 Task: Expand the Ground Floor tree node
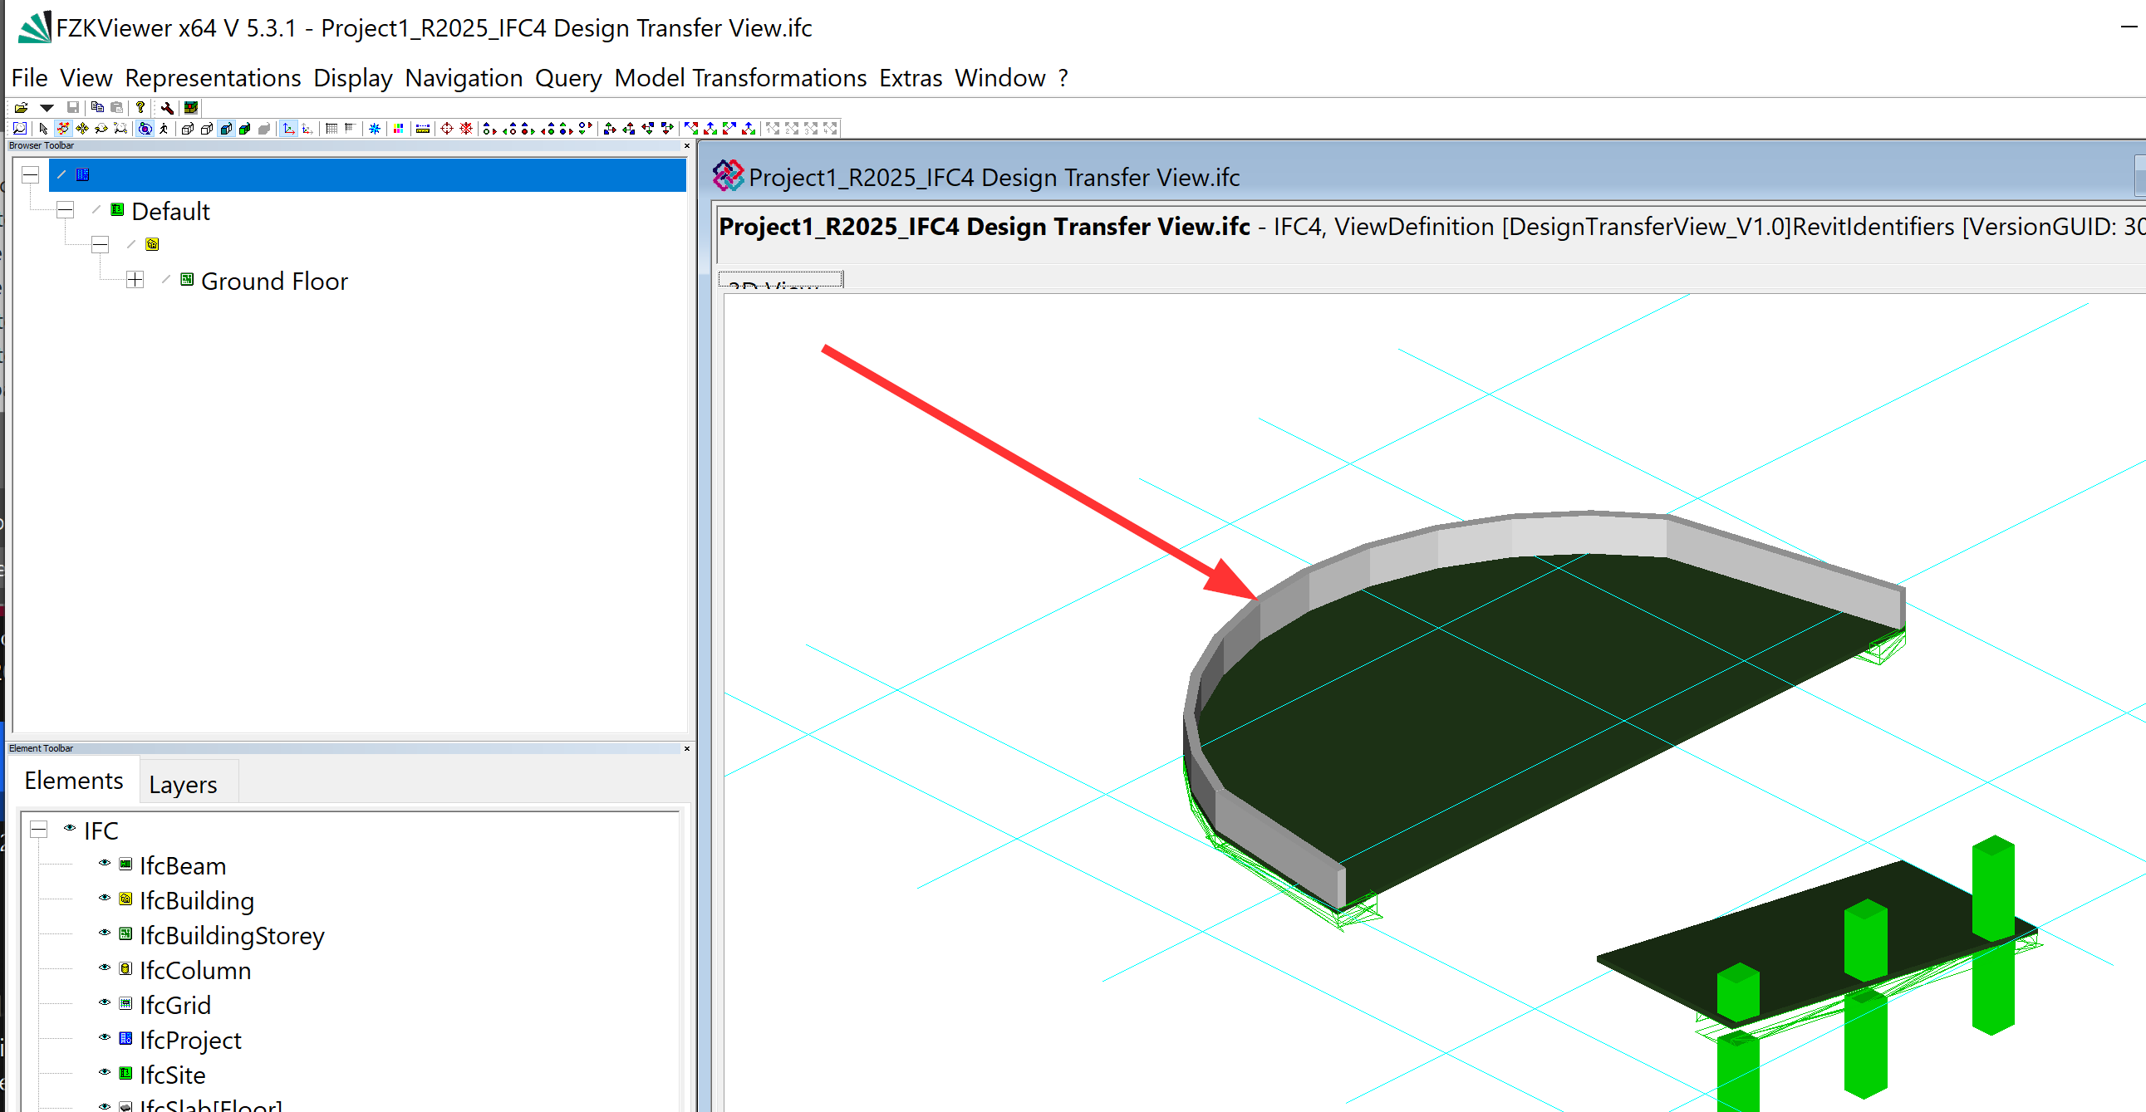135,280
